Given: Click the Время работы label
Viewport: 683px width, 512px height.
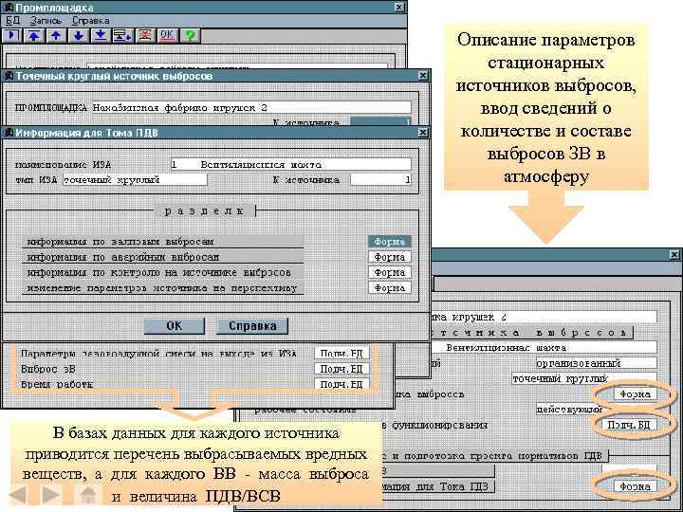Looking at the screenshot, I should point(57,384).
